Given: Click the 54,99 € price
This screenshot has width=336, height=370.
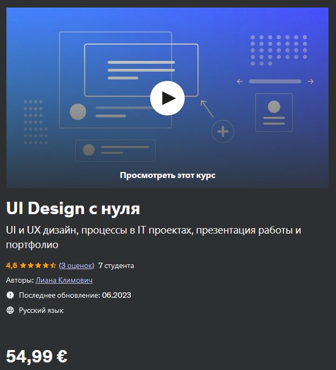Looking at the screenshot, I should coord(37,356).
